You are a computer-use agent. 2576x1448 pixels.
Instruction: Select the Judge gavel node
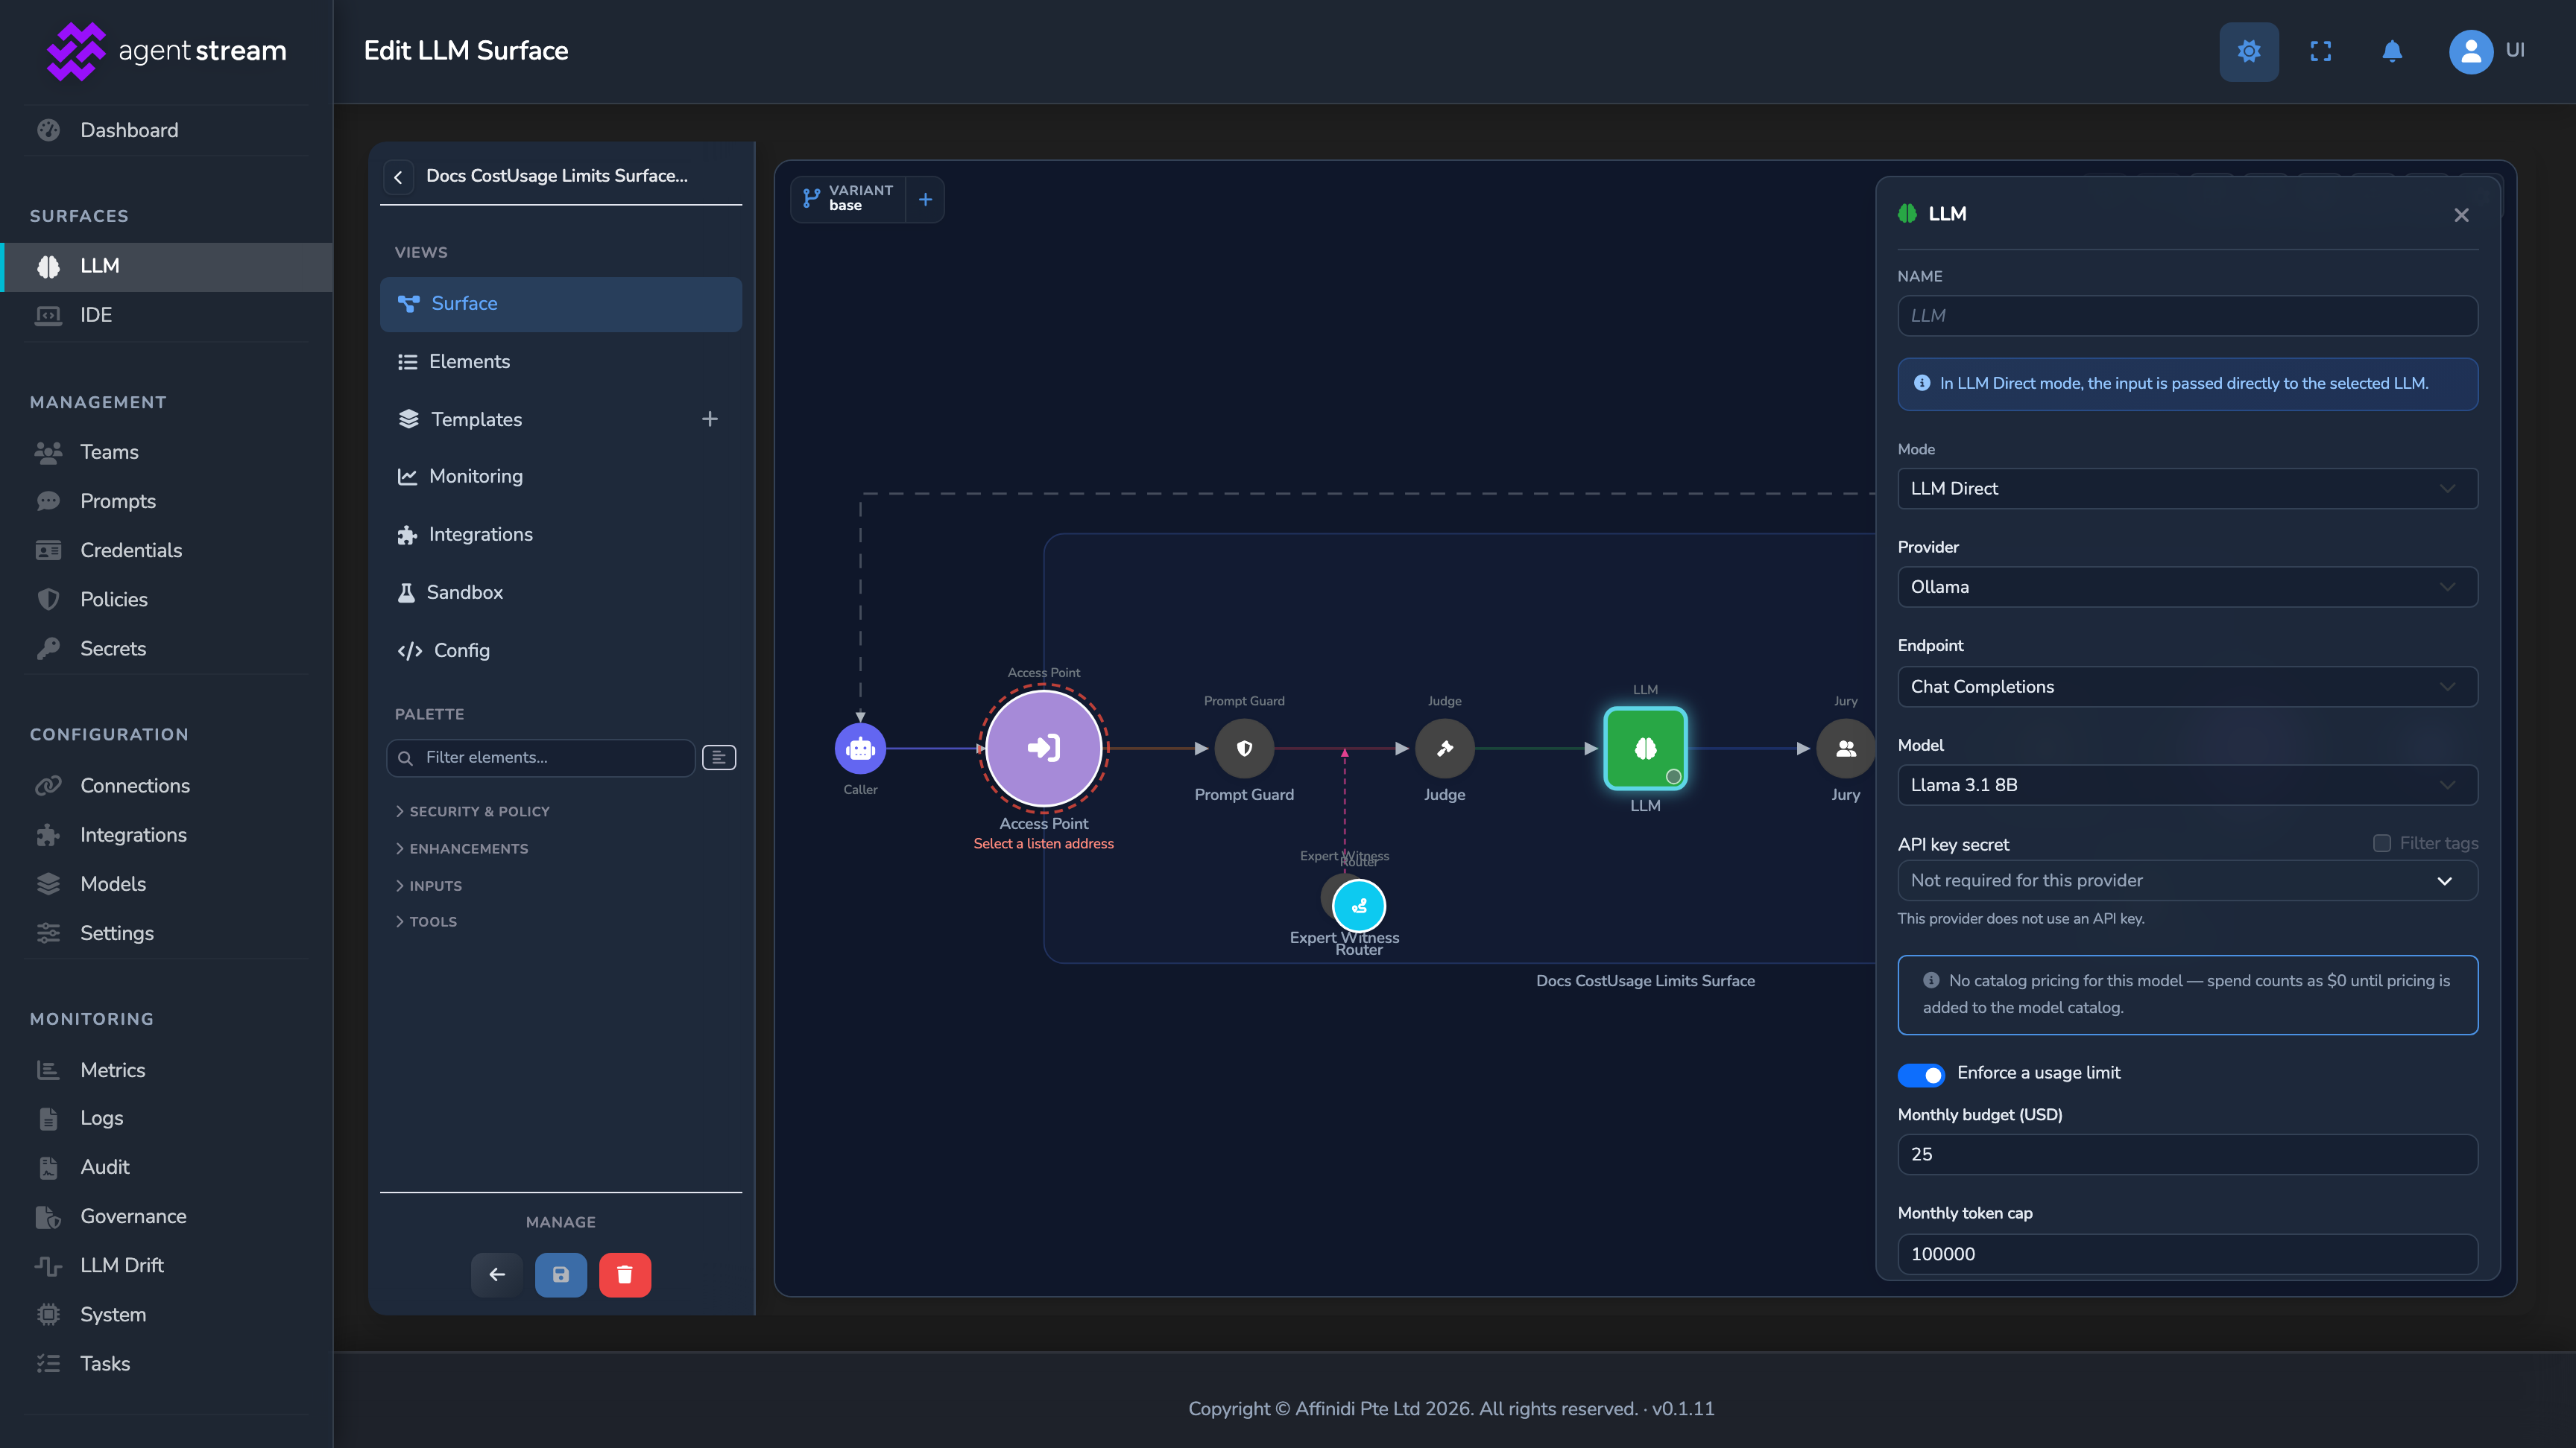(1444, 748)
